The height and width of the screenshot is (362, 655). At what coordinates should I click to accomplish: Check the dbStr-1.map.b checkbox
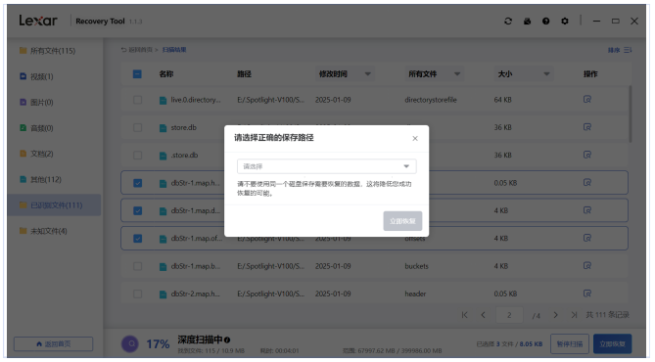point(137,266)
